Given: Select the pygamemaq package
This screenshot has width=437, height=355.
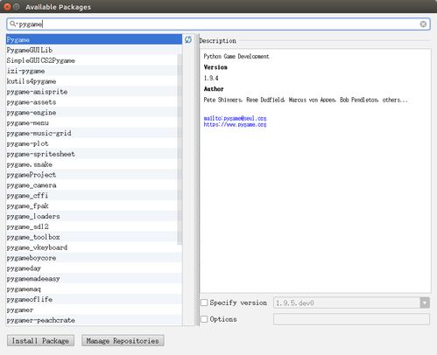Looking at the screenshot, I should click(x=94, y=289).
